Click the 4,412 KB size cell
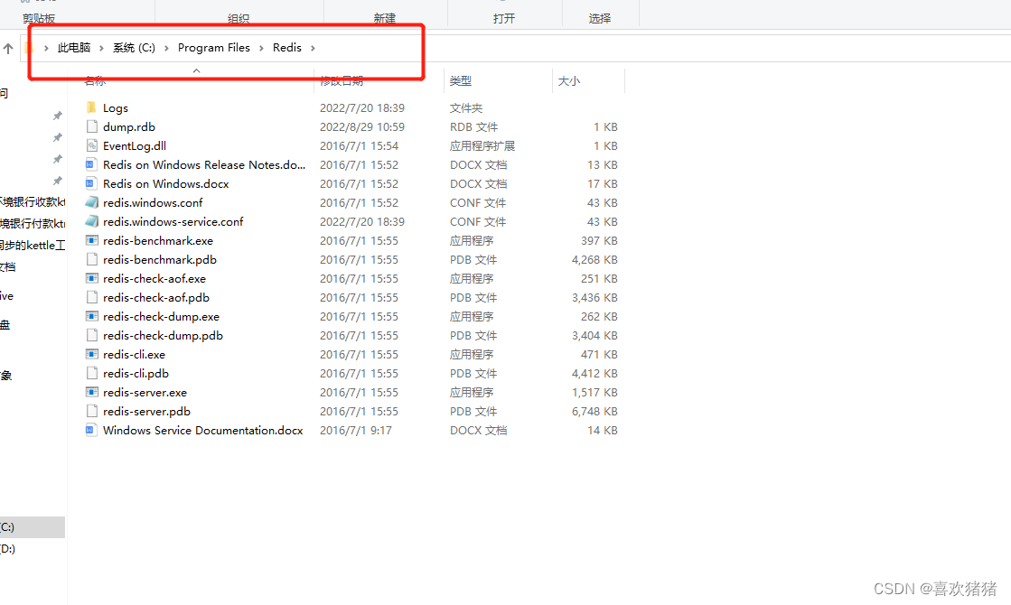Viewport: 1011px width, 605px height. click(594, 373)
